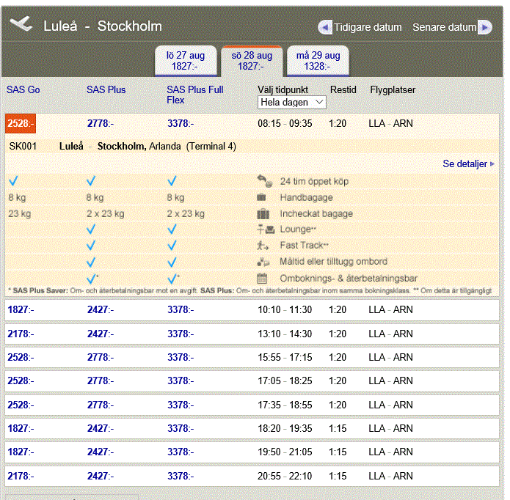Select 2528:- SAS Go fare for 17:35 flight
The image size is (510, 500).
(x=21, y=405)
